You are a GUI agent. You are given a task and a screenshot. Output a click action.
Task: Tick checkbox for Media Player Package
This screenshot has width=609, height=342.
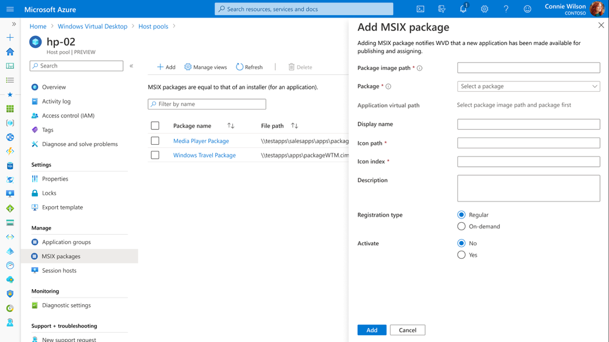pos(155,141)
